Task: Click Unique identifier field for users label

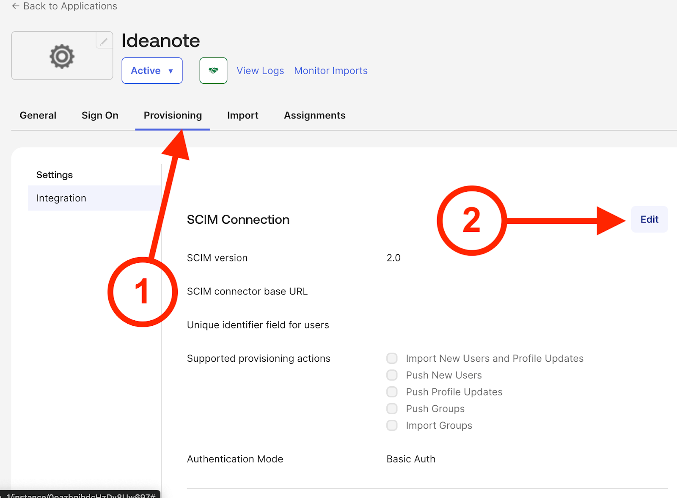Action: click(258, 325)
